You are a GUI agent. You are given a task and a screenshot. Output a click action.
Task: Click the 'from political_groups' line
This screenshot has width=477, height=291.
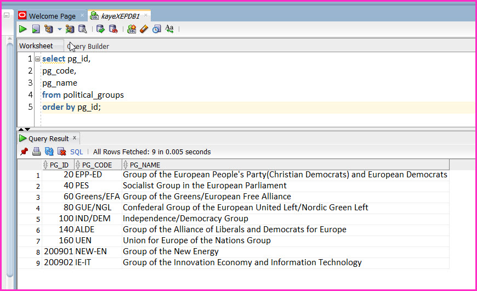click(83, 95)
